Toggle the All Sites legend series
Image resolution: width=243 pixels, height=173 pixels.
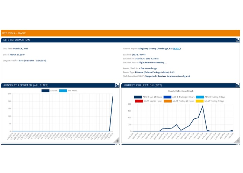coord(49,91)
